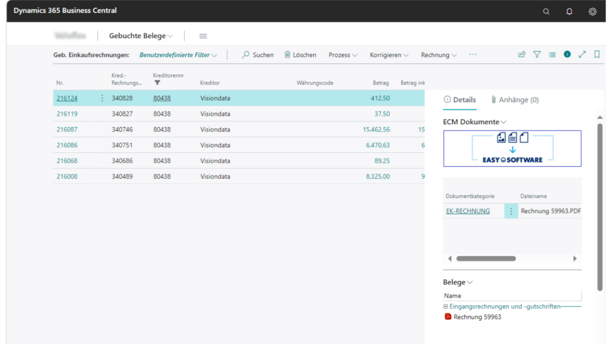Open invoice number 216119
This screenshot has width=612, height=344.
[x=67, y=114]
